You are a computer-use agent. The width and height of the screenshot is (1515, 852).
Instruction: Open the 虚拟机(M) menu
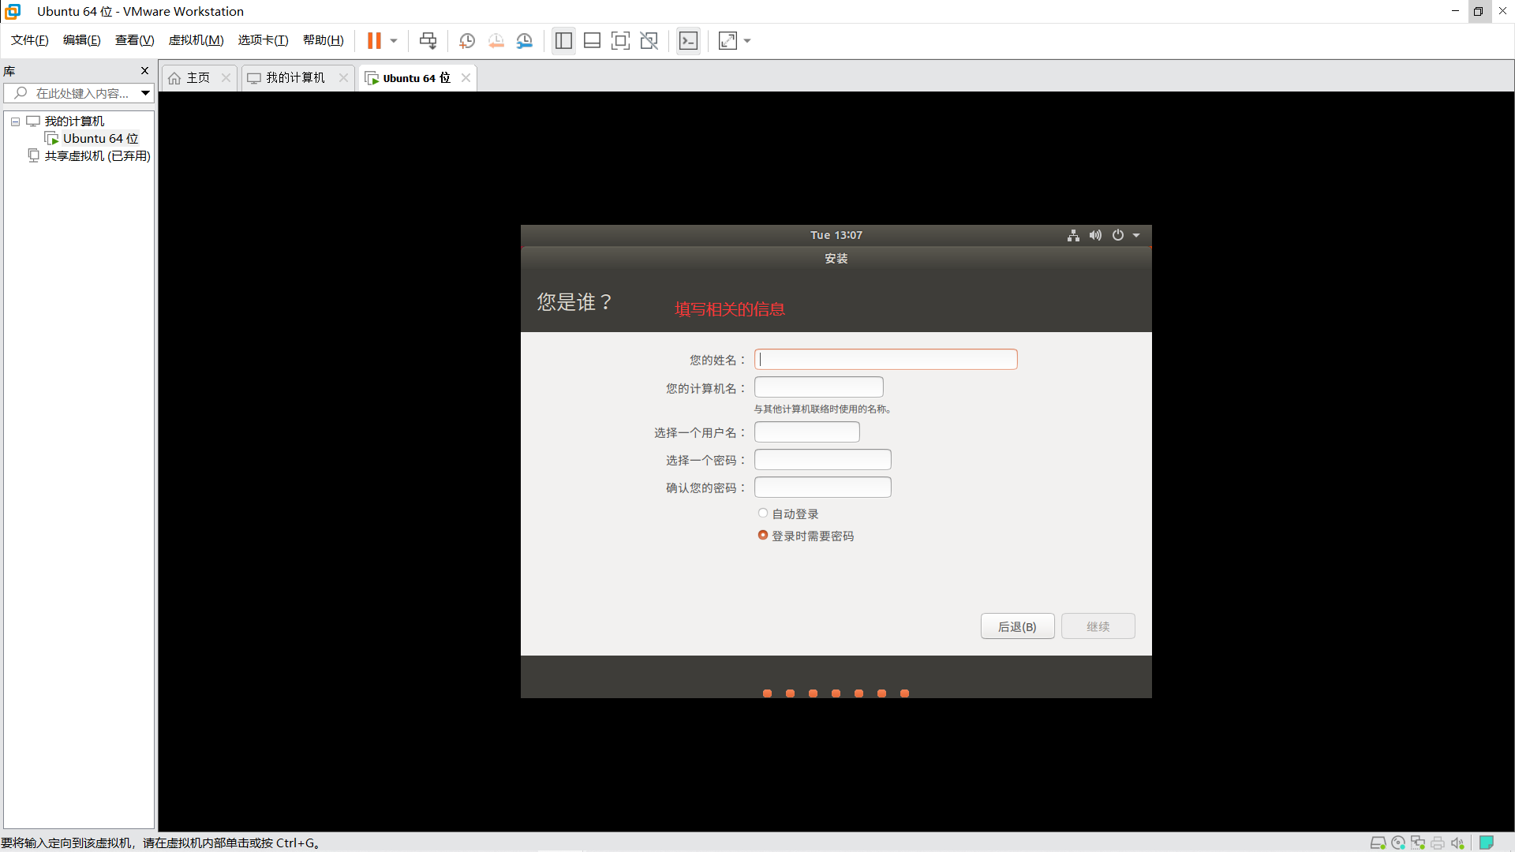196,40
